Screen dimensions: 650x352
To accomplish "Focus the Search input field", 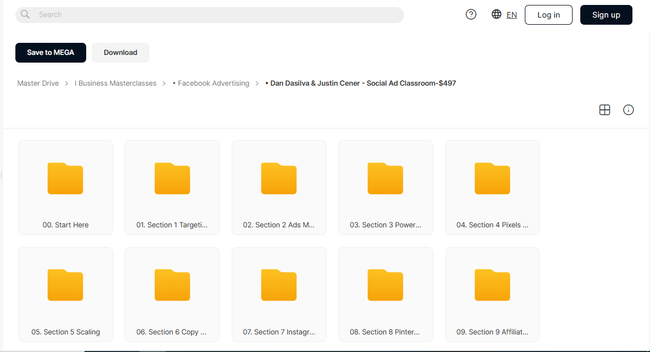I will pyautogui.click(x=210, y=15).
